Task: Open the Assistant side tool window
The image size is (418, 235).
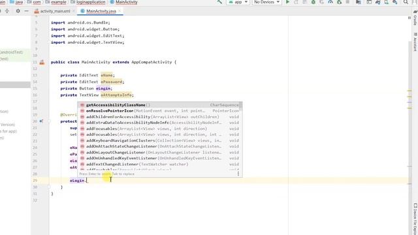Action: [x=415, y=42]
